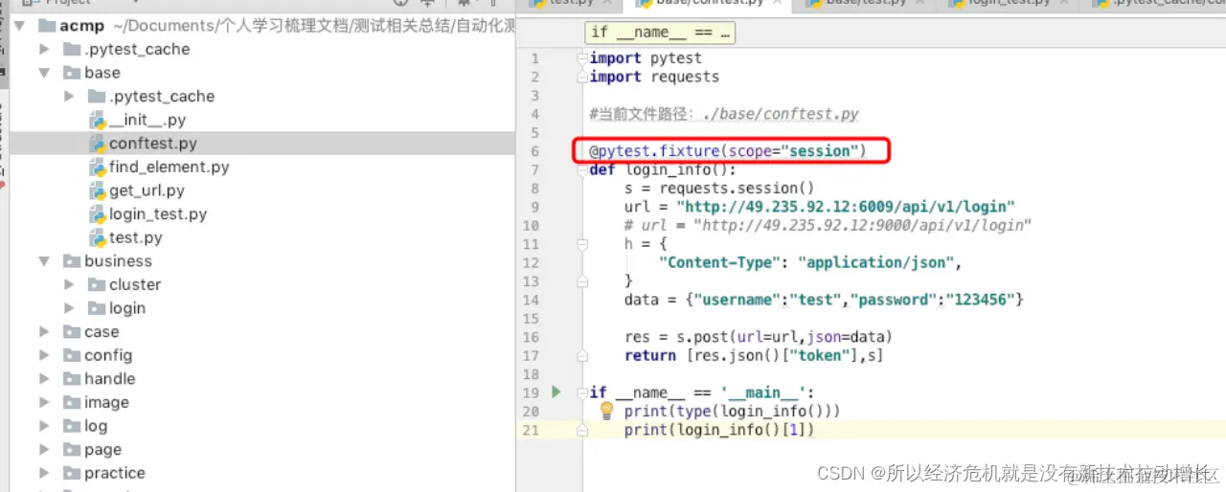
Task: Click the "application/json" string
Action: pyautogui.click(x=876, y=262)
